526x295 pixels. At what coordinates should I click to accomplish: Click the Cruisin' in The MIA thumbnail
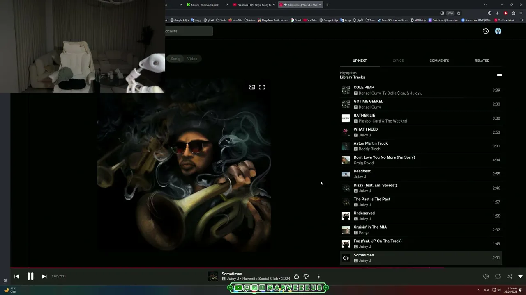point(346,230)
